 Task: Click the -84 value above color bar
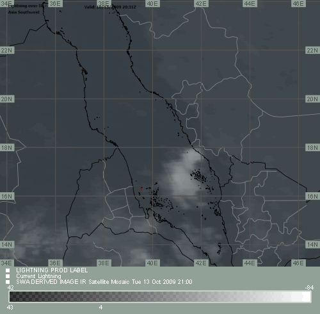(309, 288)
